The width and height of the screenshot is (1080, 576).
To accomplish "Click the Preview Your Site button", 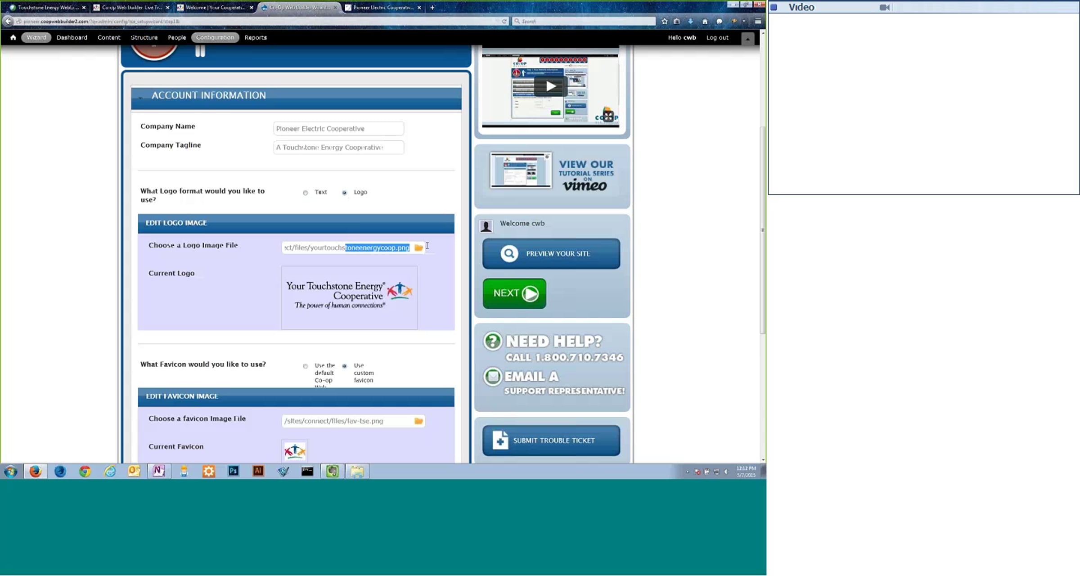I will [x=551, y=254].
